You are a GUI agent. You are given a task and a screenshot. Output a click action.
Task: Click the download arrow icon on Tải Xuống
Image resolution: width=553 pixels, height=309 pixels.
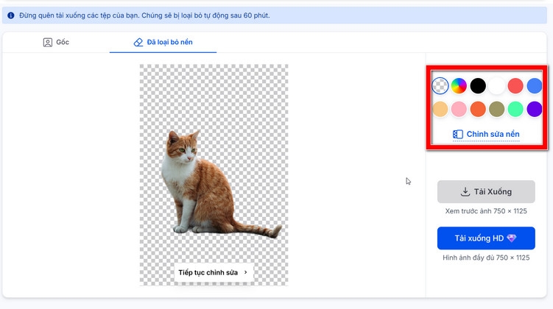pos(465,192)
